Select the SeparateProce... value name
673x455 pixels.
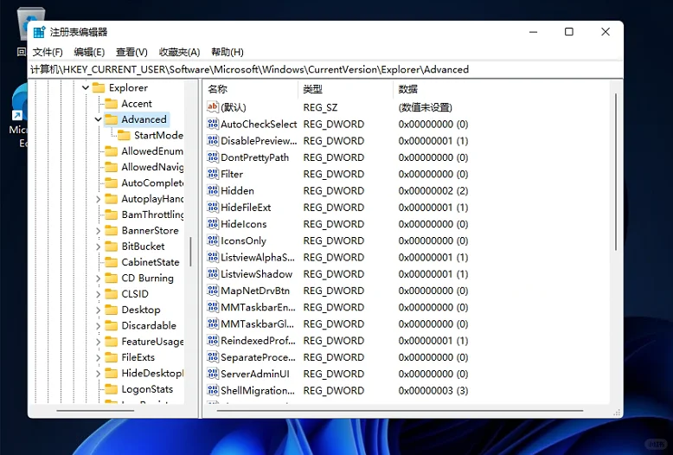tap(258, 357)
